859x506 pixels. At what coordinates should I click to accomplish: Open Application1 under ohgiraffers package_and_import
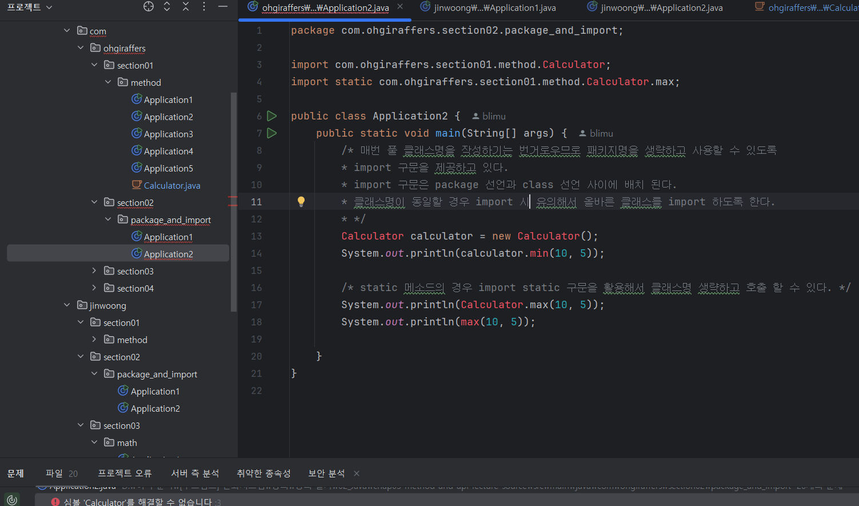162,237
